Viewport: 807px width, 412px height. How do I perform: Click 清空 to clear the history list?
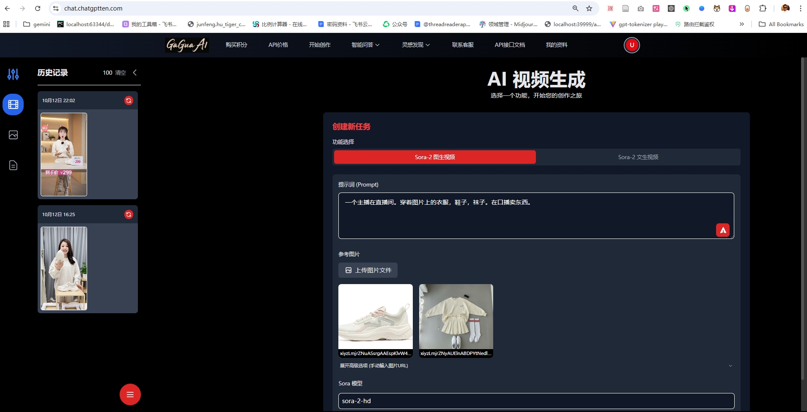pyautogui.click(x=121, y=72)
